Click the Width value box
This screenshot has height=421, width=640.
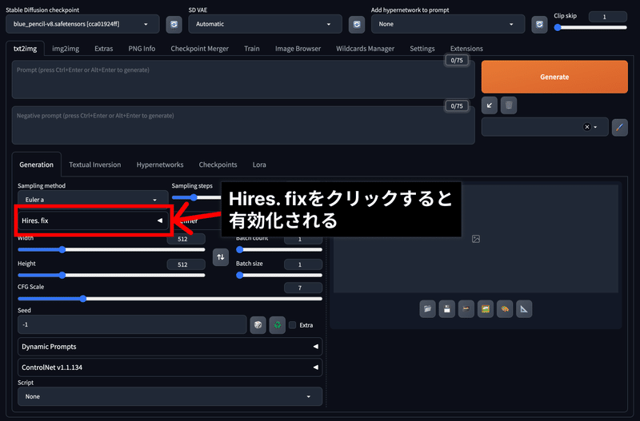click(186, 239)
